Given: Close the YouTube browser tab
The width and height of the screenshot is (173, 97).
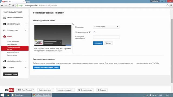Looking at the screenshot, I should pos(24,2).
